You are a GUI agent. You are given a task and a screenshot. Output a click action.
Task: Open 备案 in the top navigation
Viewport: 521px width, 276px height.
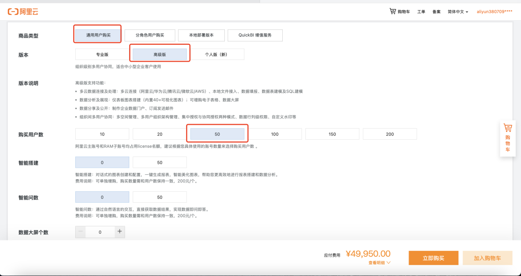(436, 12)
